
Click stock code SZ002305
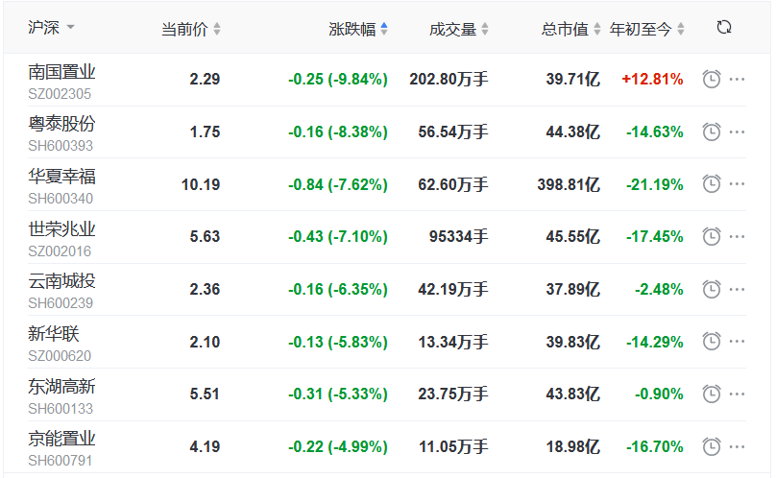coord(60,94)
